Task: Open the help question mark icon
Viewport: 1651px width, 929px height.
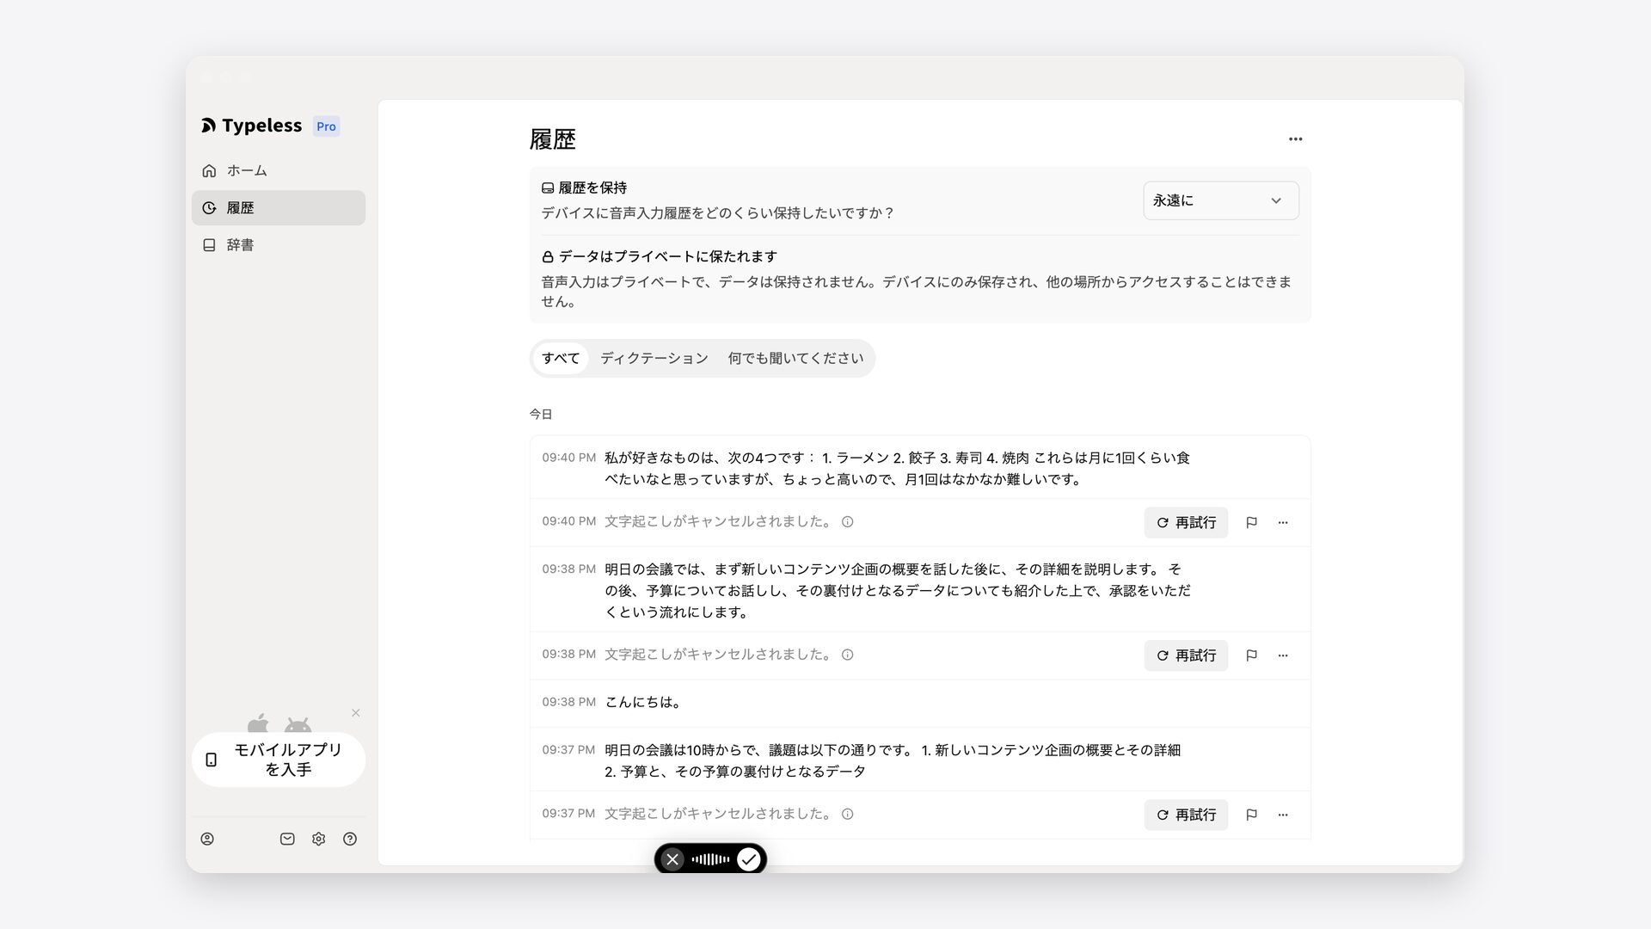Action: click(350, 839)
